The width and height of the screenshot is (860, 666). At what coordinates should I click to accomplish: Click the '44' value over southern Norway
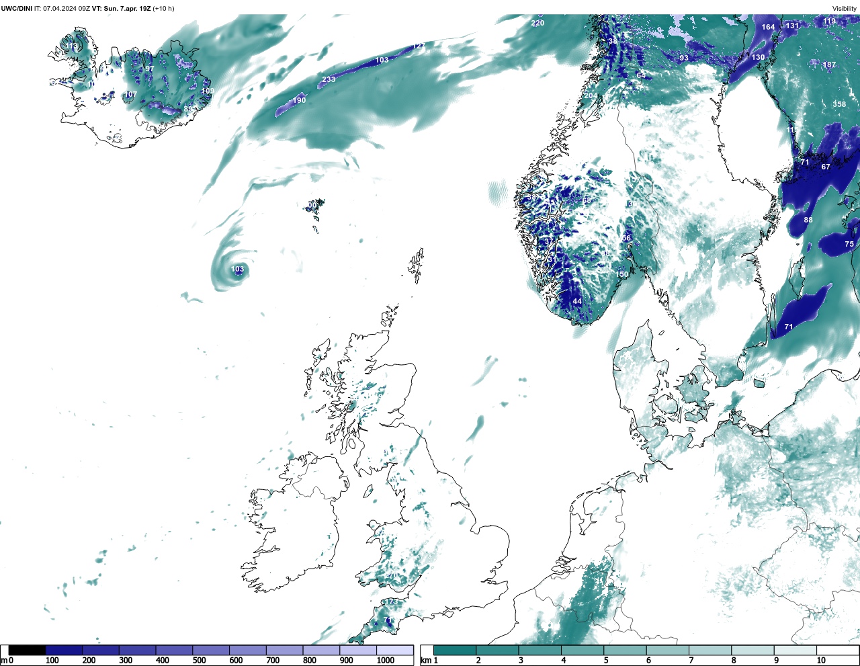(577, 301)
